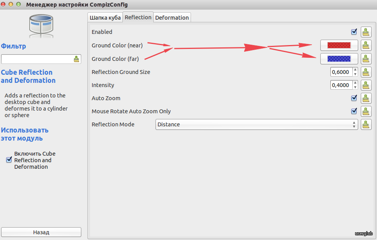Viewport: 377px width, 240px height.
Task: Reset Reflection Mode to default
Action: click(366, 124)
